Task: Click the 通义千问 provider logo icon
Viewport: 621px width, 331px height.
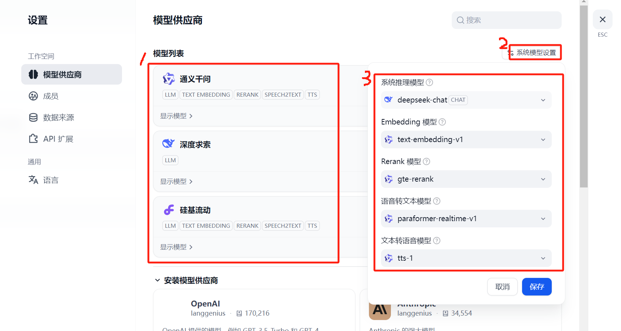Action: (169, 79)
